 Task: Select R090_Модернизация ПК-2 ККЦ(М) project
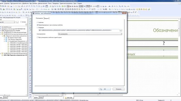tap(11, 31)
